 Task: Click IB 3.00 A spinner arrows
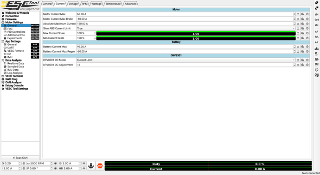point(80,163)
